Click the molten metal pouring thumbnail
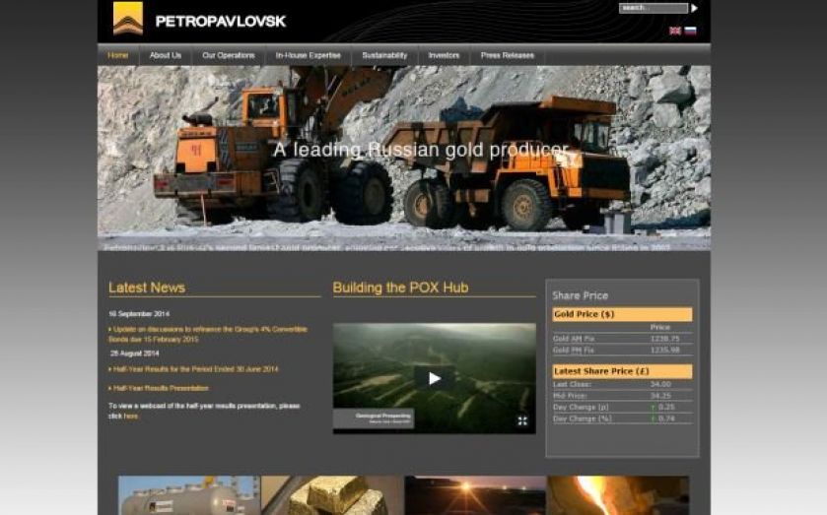Viewport: 827px width, 515px height. pos(617,495)
